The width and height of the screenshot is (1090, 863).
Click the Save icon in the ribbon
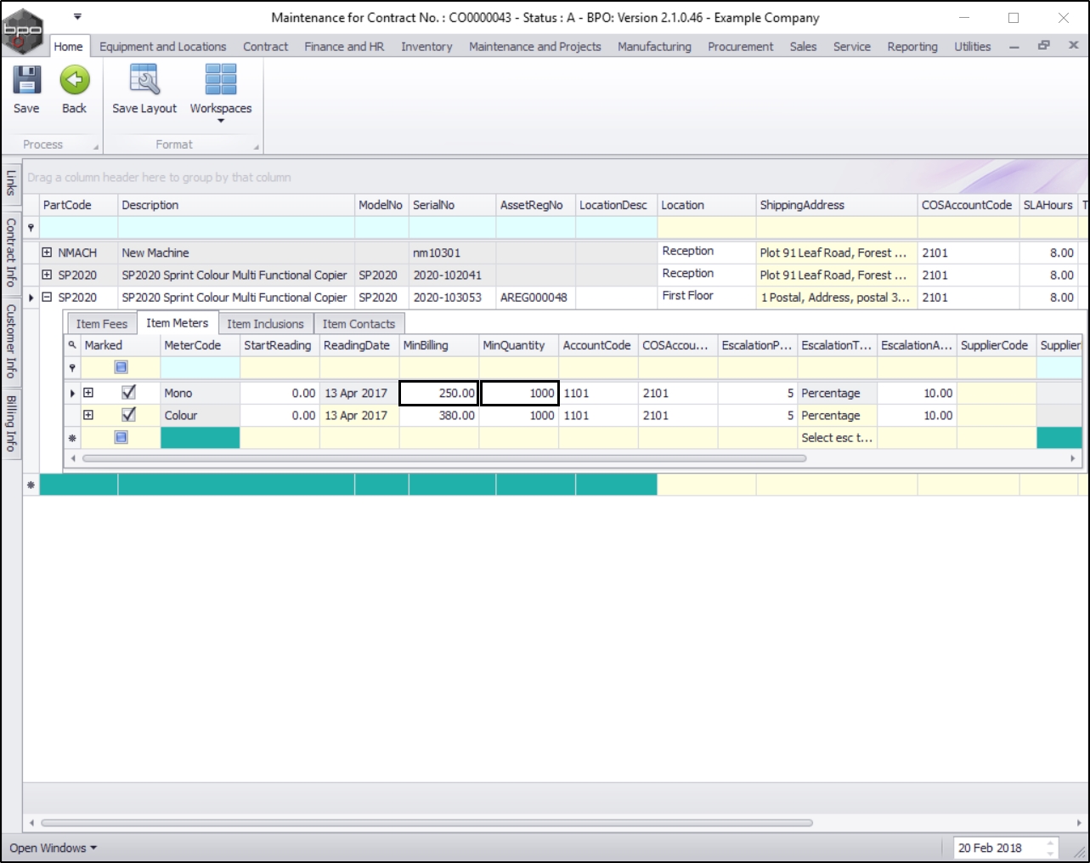[x=26, y=80]
